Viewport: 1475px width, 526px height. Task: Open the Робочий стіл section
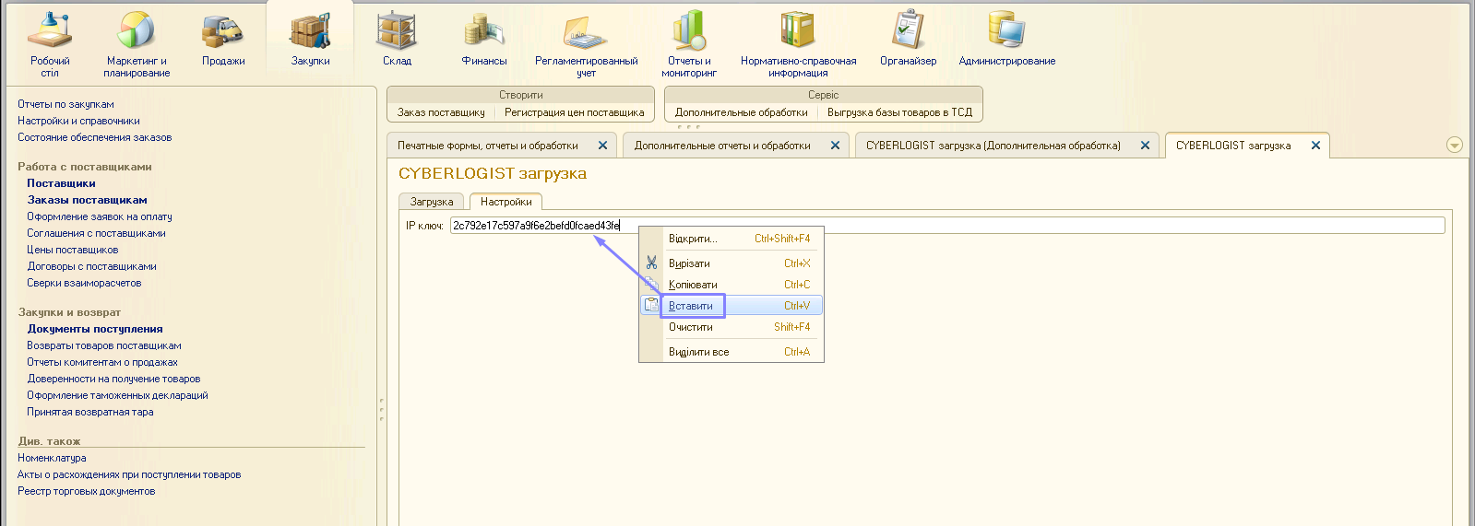50,44
